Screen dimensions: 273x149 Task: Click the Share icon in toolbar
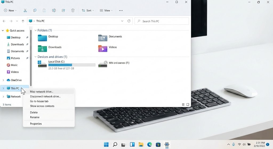point(63,10)
